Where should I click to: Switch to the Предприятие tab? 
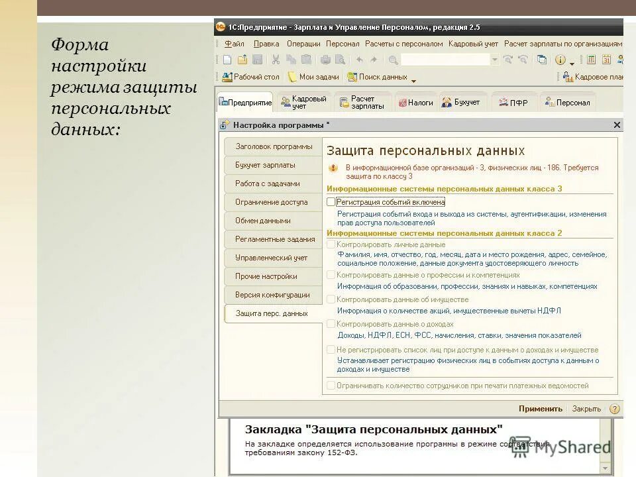pyautogui.click(x=245, y=102)
